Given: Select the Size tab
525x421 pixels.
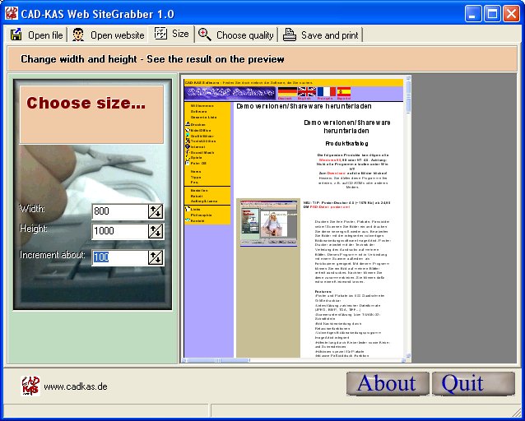Looking at the screenshot, I should click(171, 35).
